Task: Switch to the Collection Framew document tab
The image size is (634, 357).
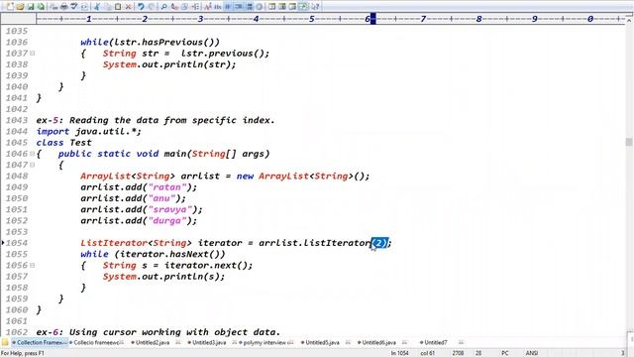Action: click(40, 342)
